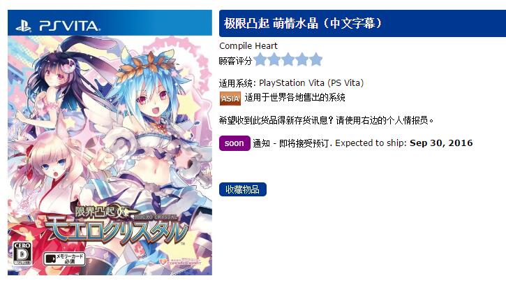The width and height of the screenshot is (506, 283).
Task: Click the Sep 30, 2016 ship date
Action: 441,143
